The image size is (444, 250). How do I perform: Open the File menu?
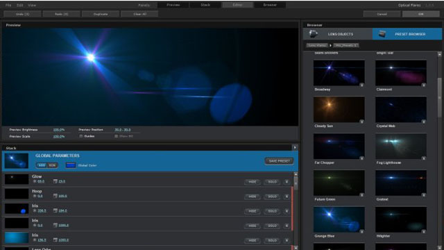tap(8, 5)
